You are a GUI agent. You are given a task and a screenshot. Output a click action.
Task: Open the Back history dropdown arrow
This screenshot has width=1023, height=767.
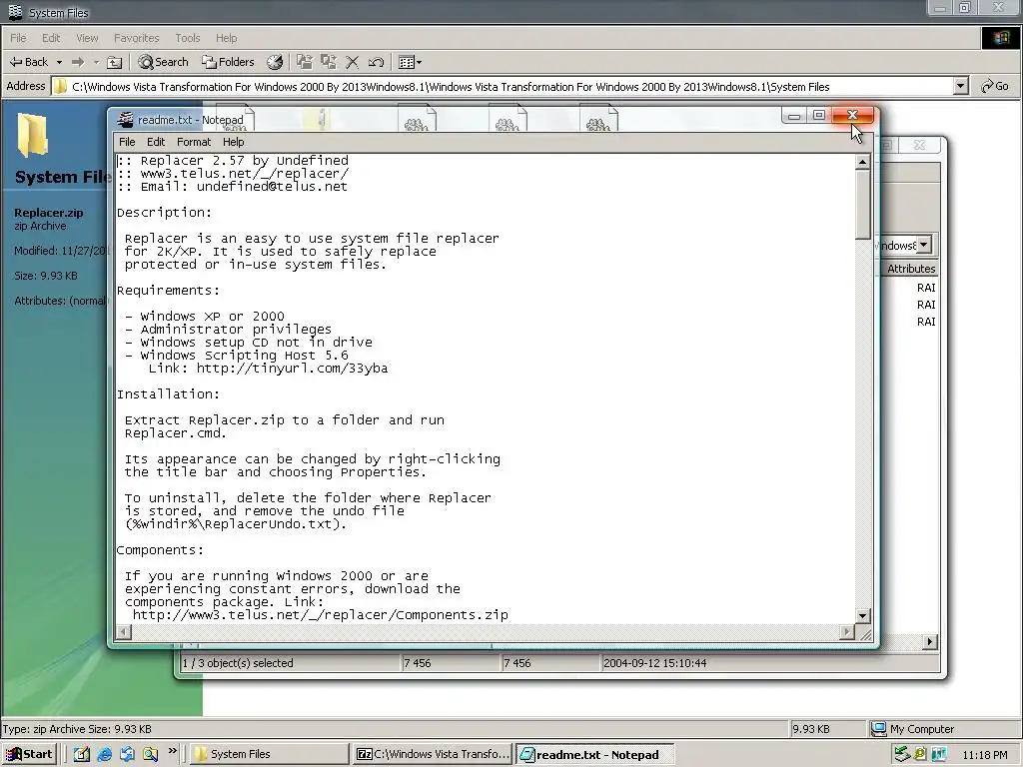coord(59,62)
